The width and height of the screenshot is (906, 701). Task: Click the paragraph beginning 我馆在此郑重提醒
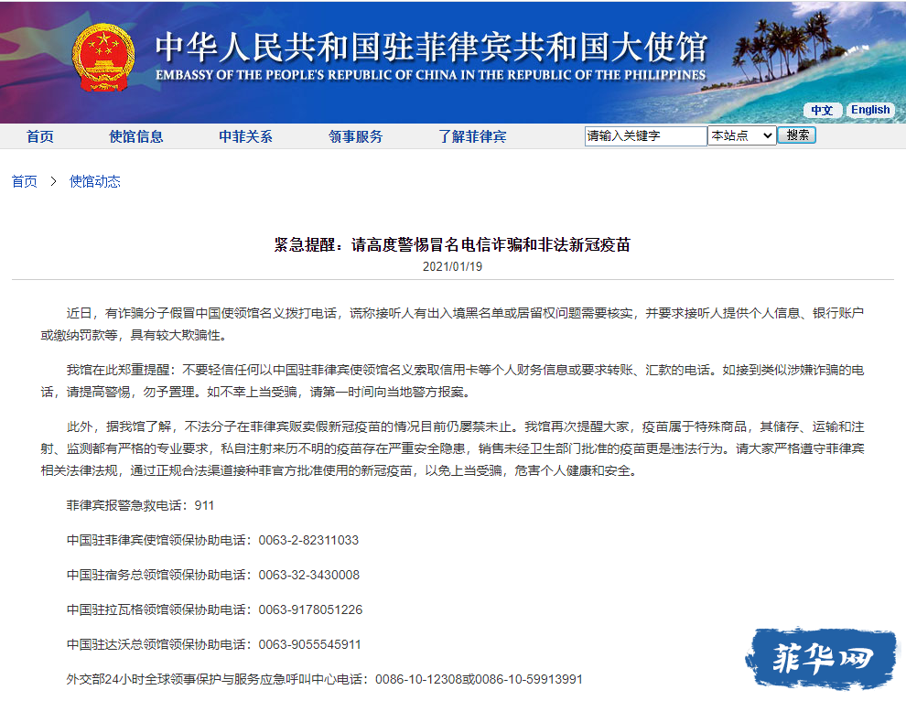(452, 381)
